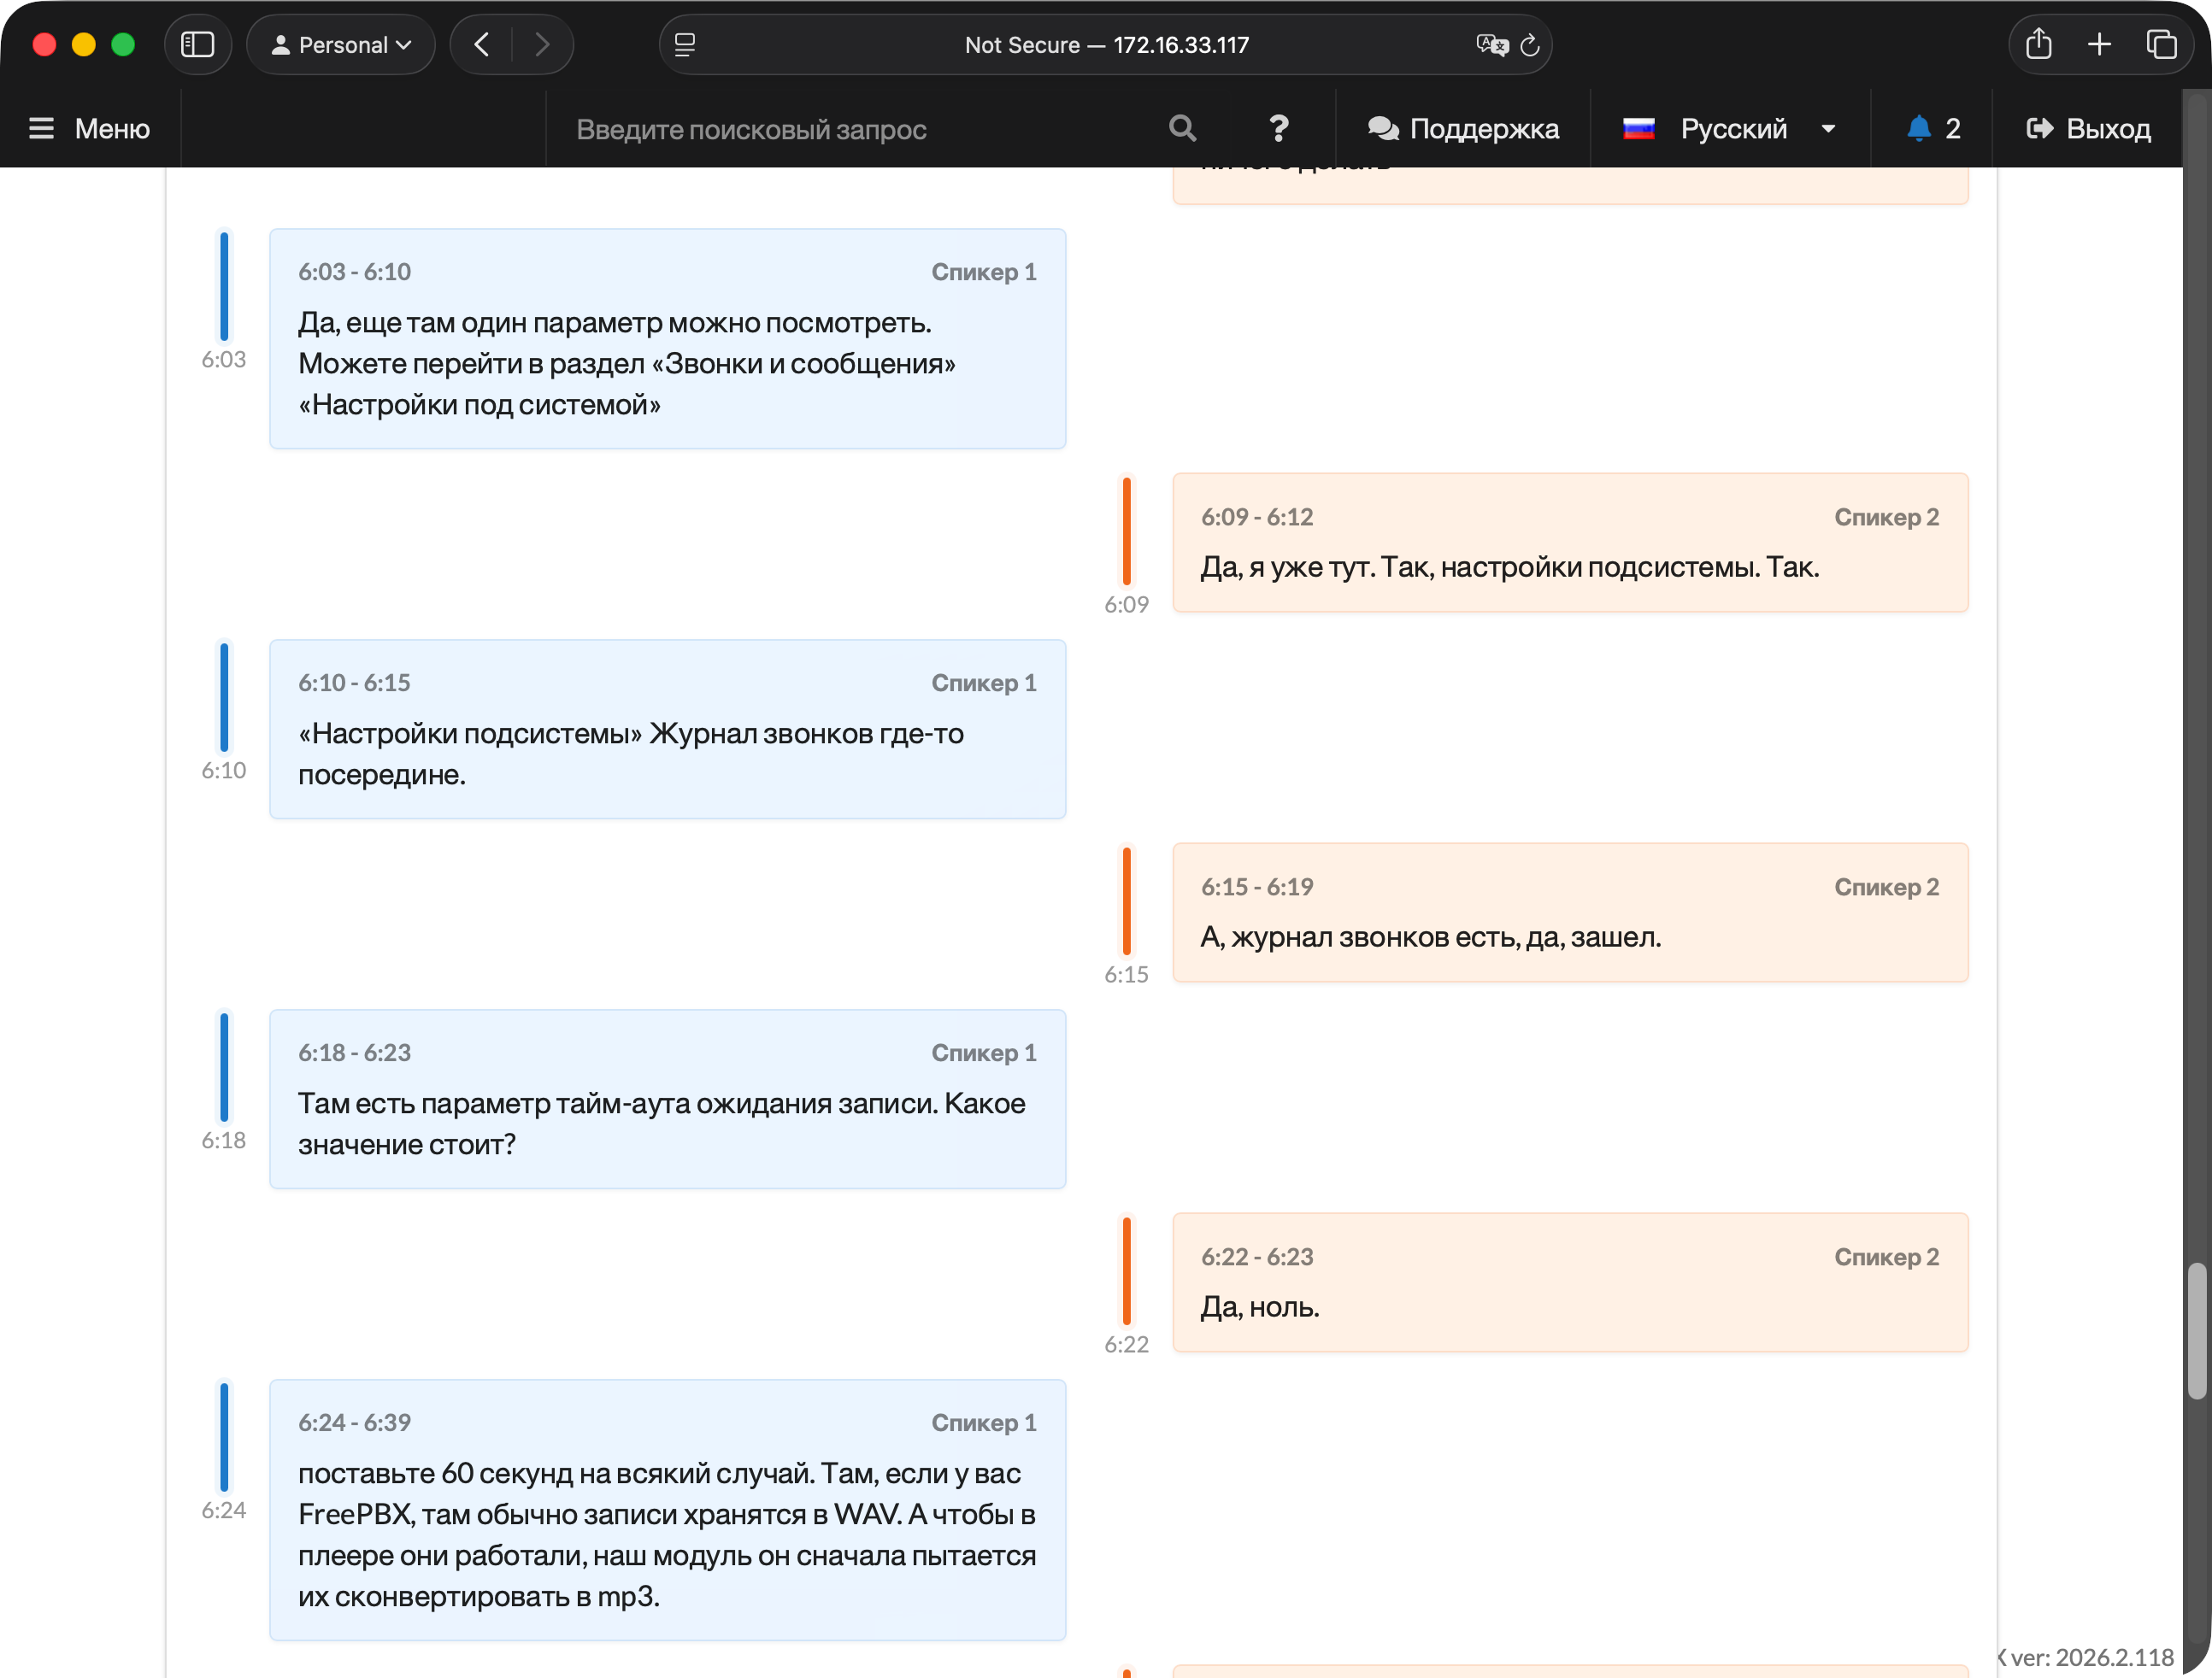
Task: Open the notifications bell with 2 alerts
Action: coord(1933,128)
